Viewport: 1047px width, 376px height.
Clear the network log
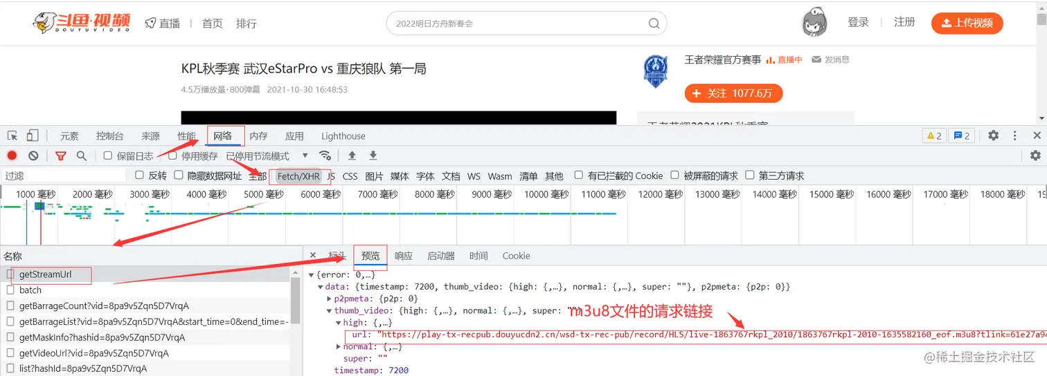coord(33,156)
